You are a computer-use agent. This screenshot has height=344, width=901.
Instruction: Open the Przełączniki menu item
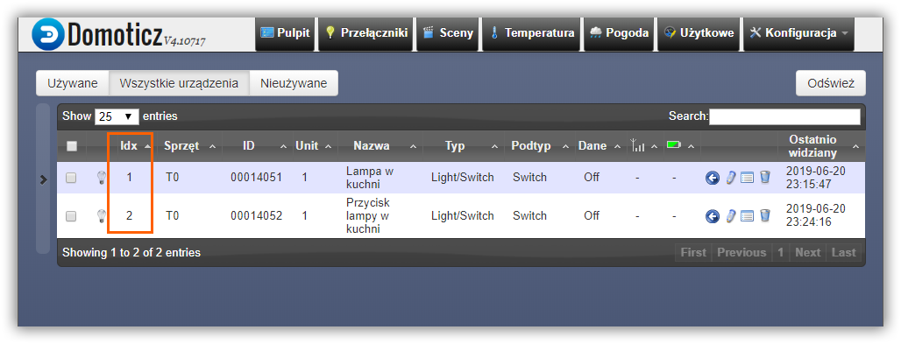pos(366,33)
